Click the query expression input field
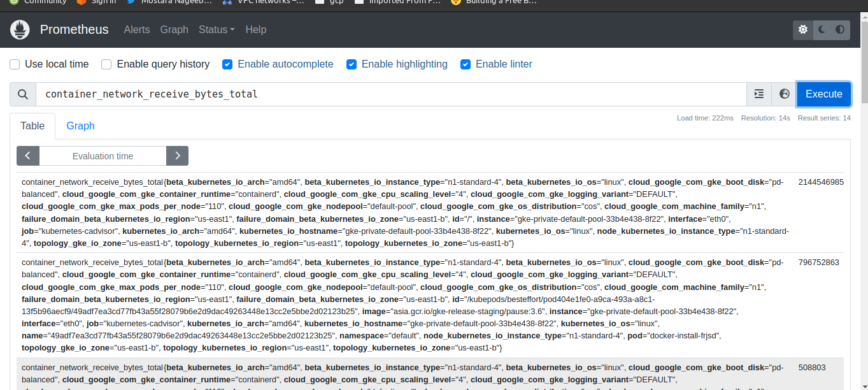Viewport: 868px width, 390px height. (x=391, y=94)
